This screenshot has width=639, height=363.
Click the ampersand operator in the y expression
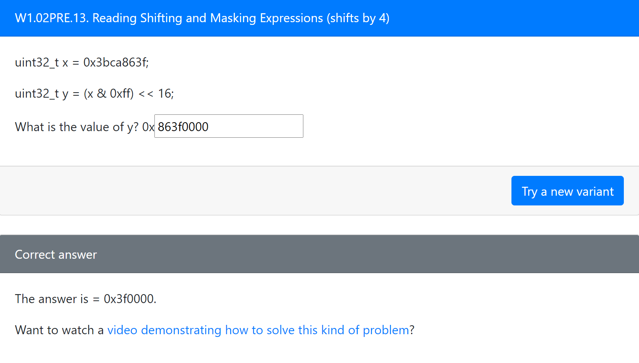[102, 93]
